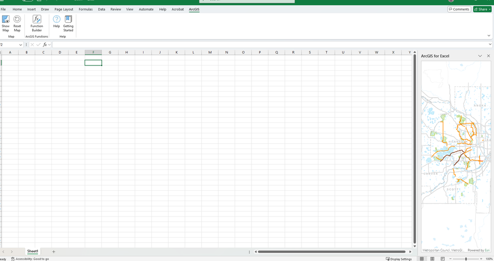Open ArcGIS Help from the ribbon

click(56, 22)
